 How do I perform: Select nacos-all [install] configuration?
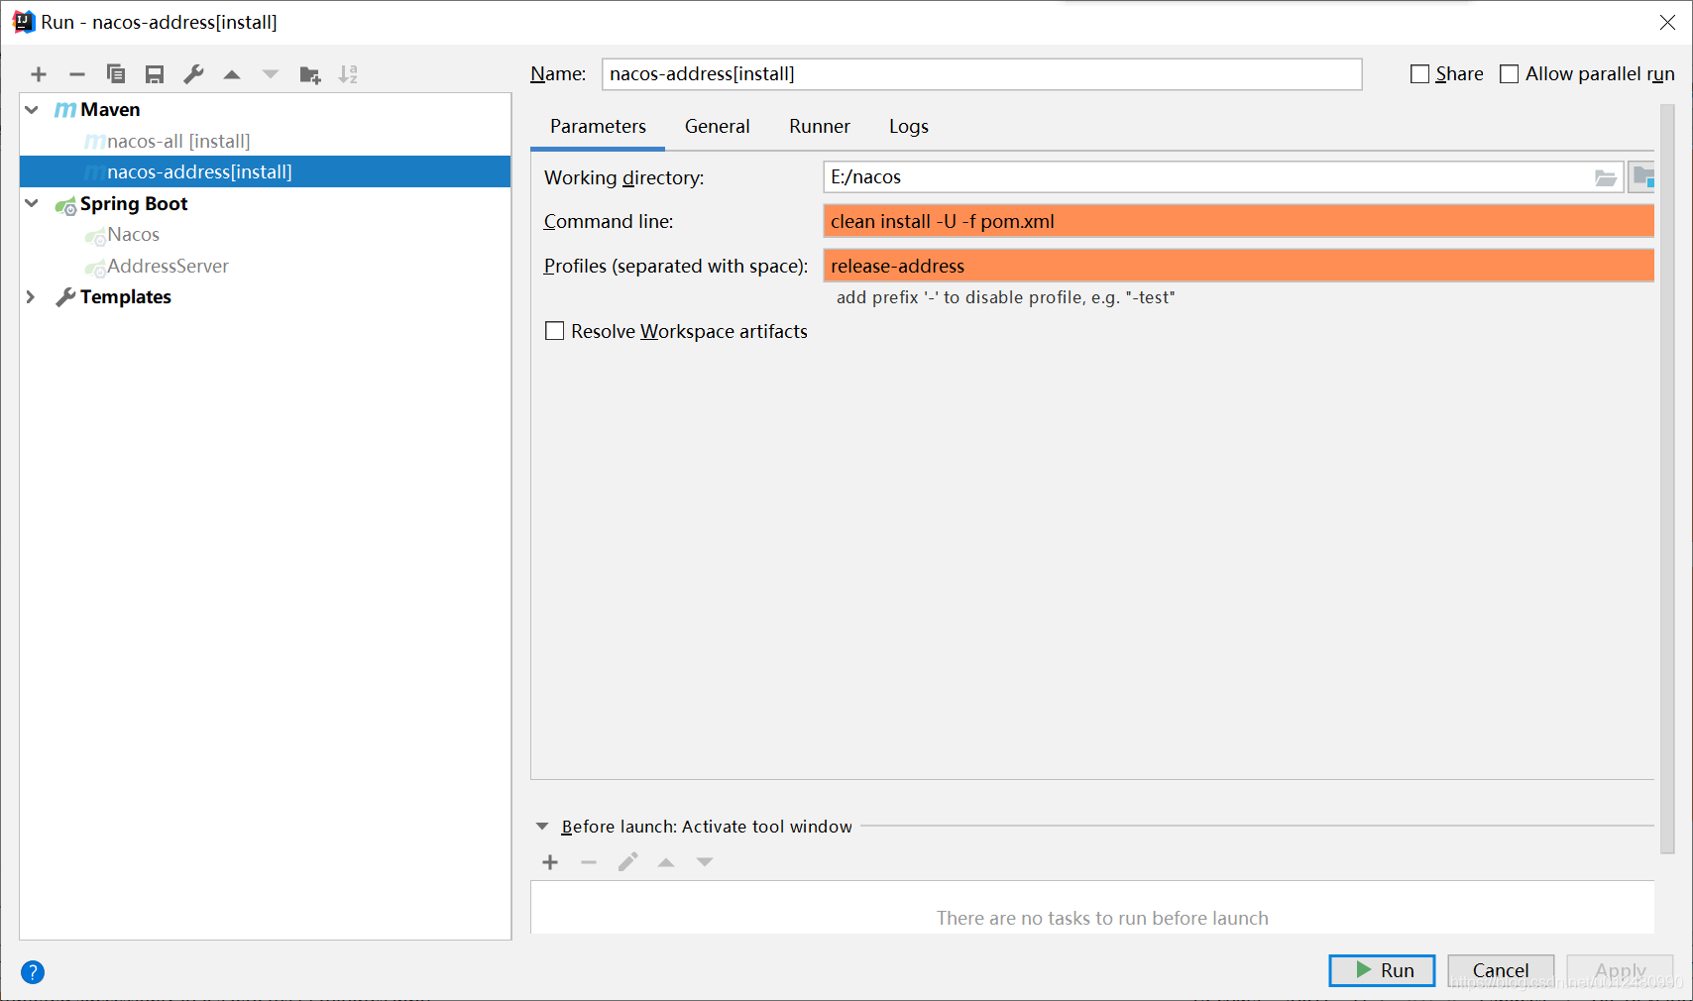click(265, 141)
